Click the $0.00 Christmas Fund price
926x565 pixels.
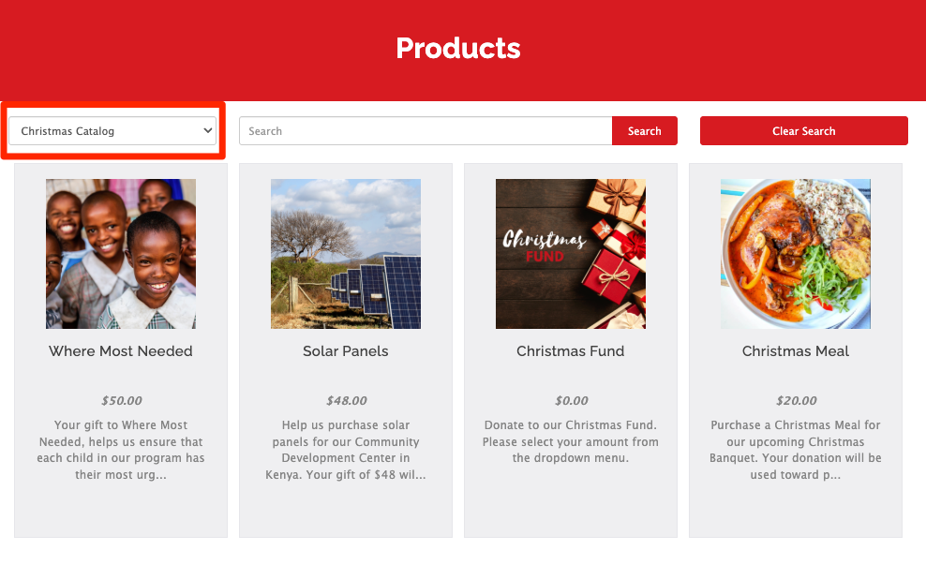571,401
